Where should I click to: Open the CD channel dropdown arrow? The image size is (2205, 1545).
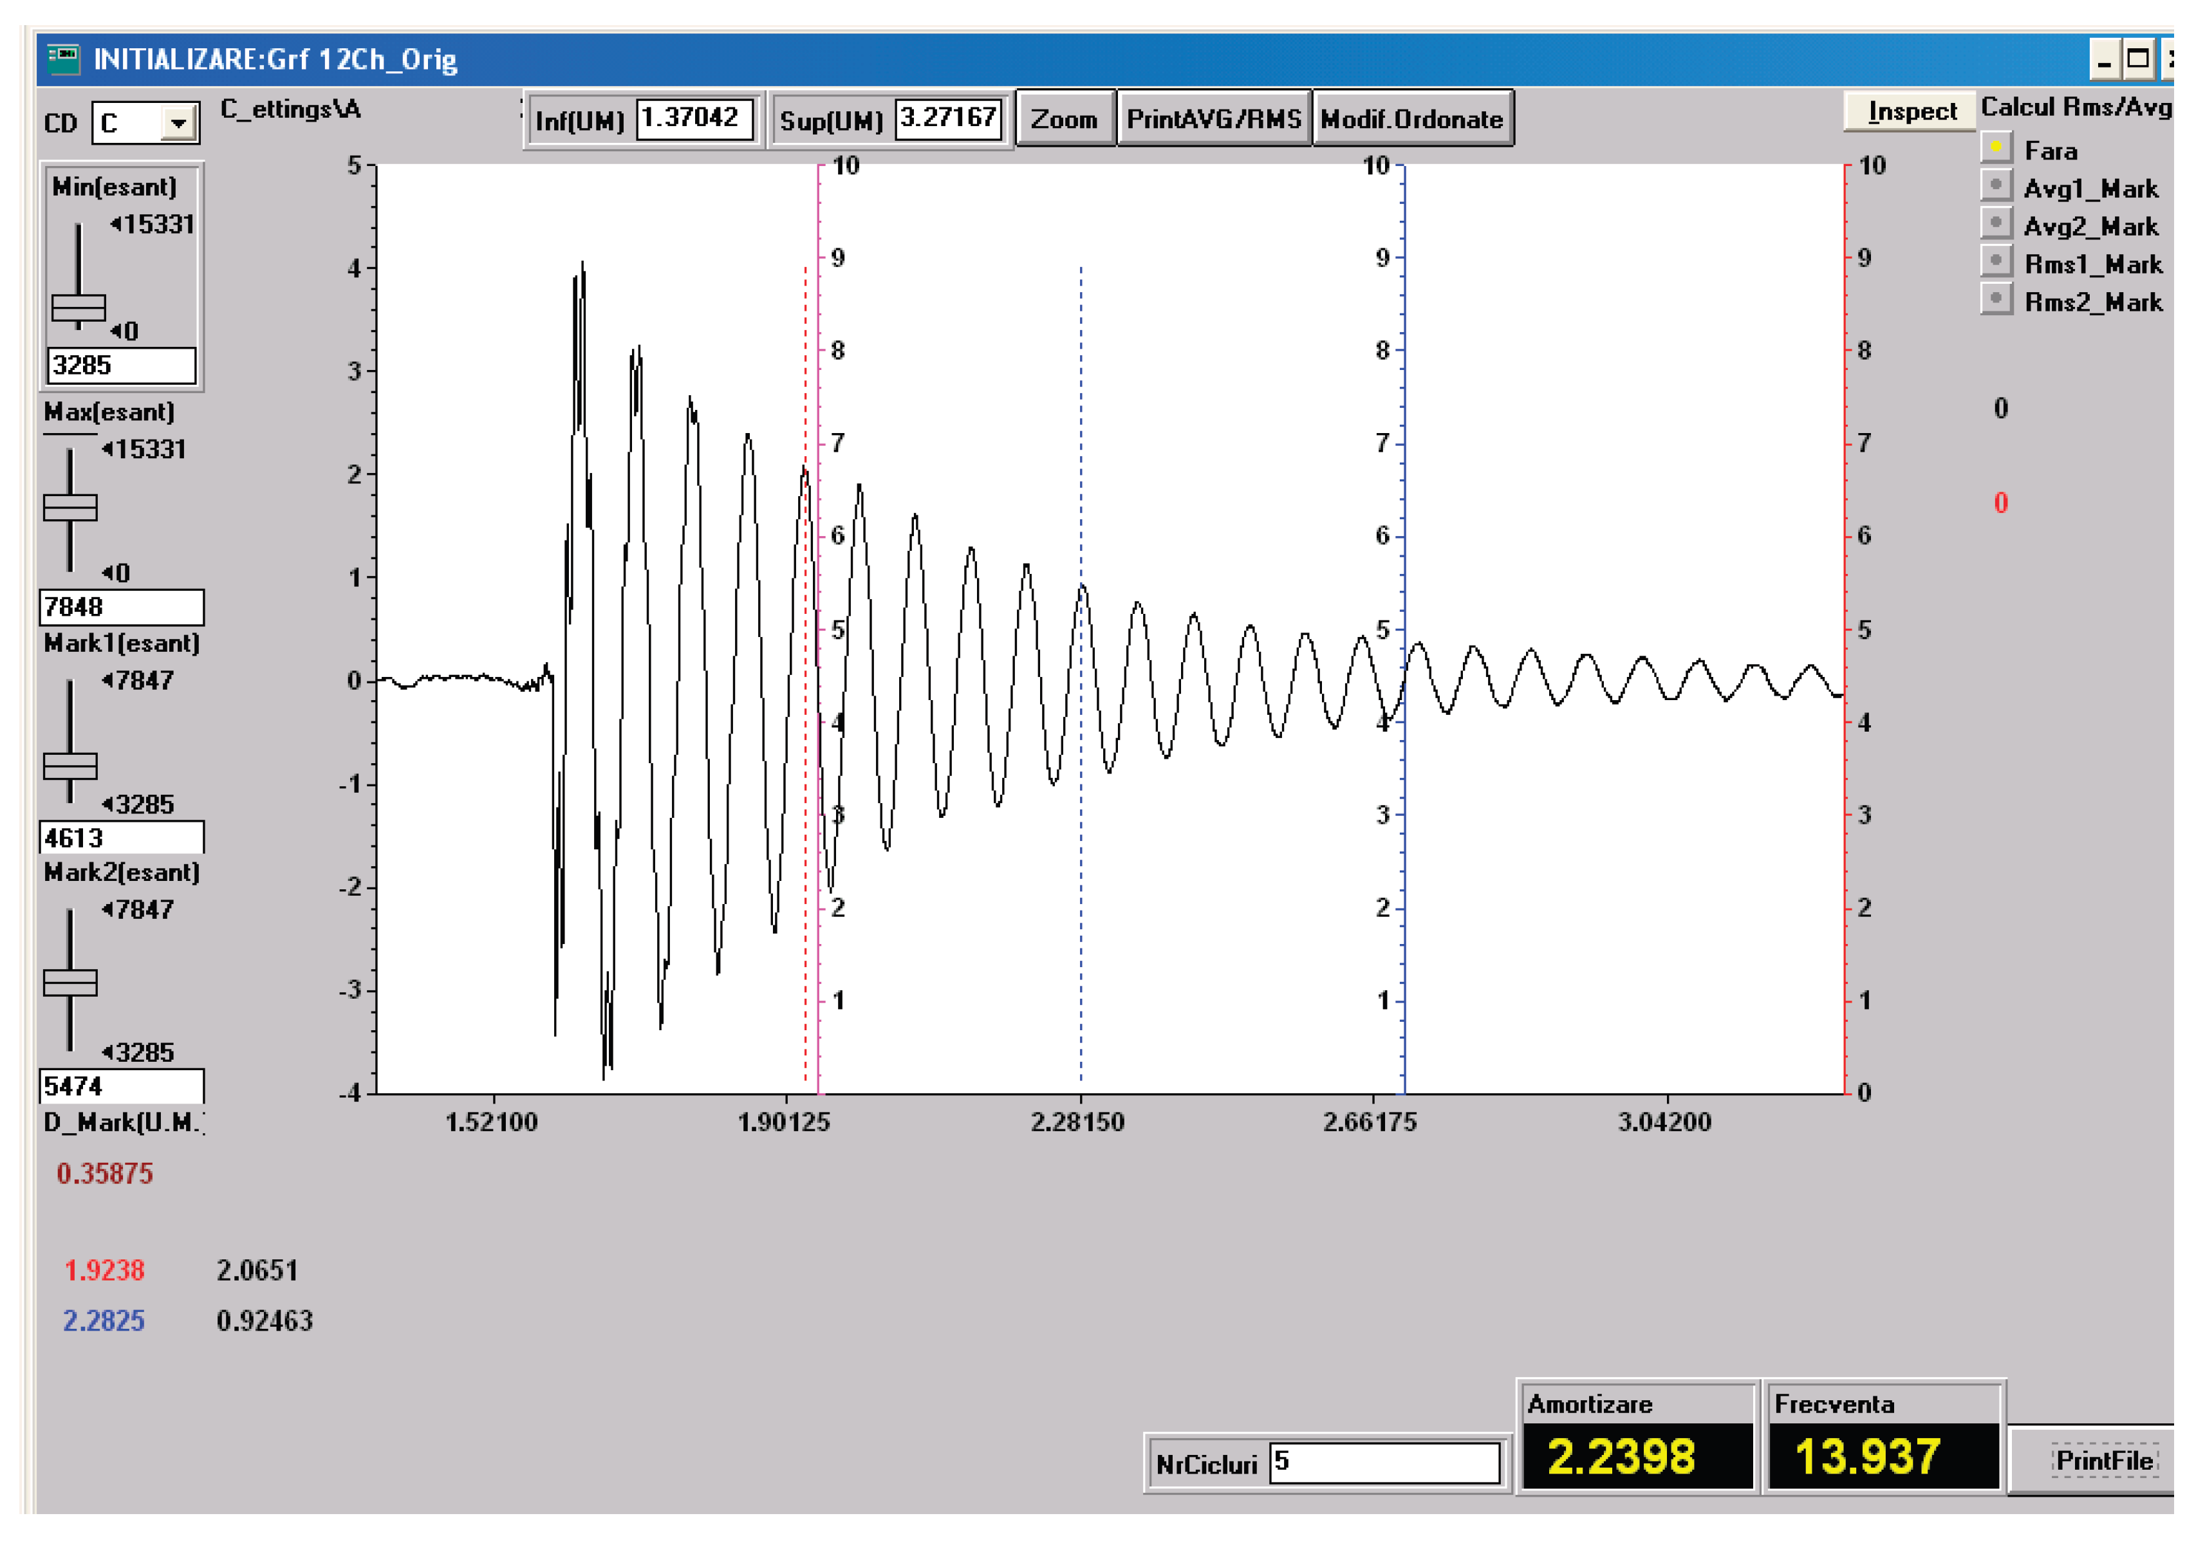tap(178, 123)
